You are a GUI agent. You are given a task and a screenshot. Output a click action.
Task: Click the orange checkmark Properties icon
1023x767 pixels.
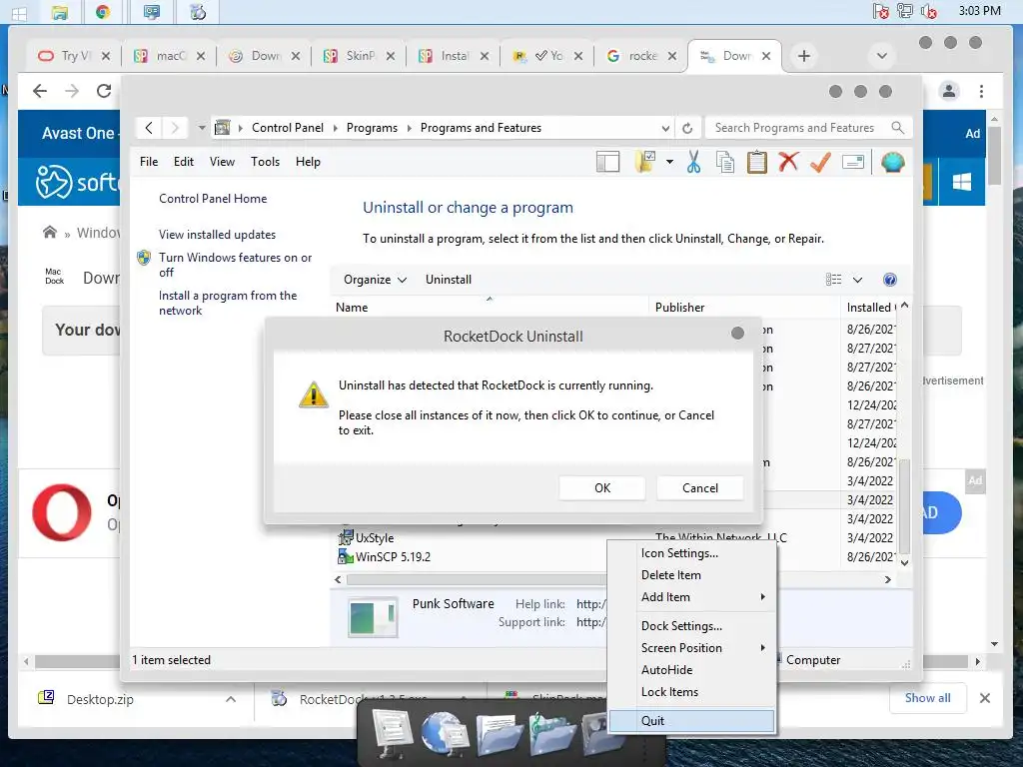click(820, 162)
